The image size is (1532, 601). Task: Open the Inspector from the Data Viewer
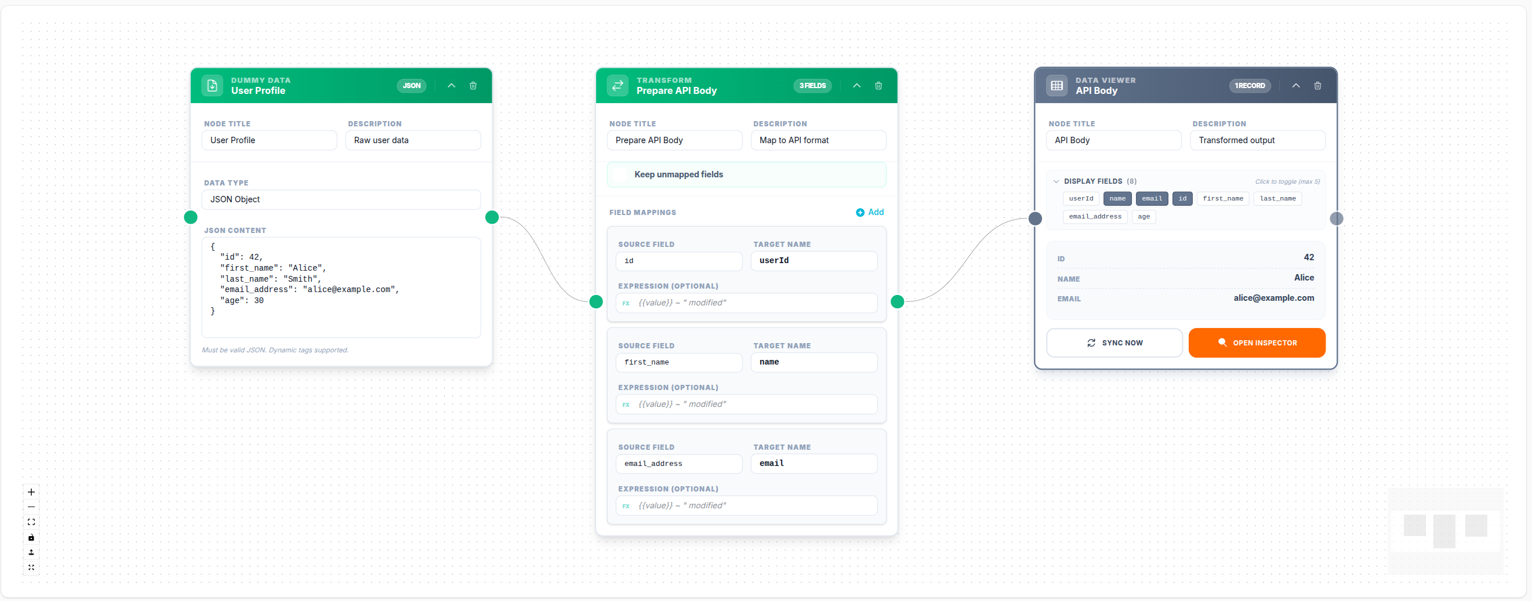point(1257,343)
